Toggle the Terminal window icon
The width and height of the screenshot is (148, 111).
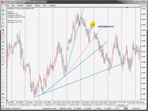(x=3, y=26)
